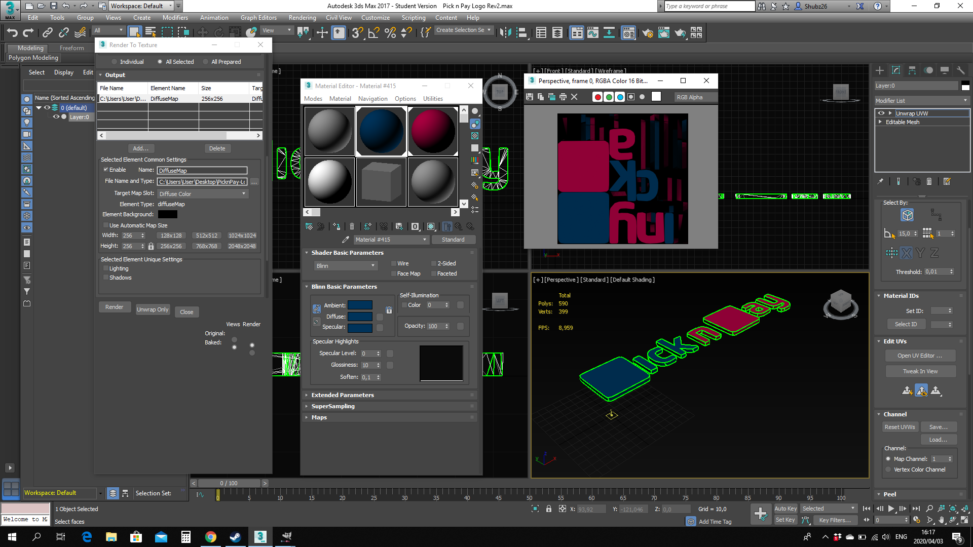The width and height of the screenshot is (973, 547).
Task: Click the Add... output element button
Action: pyautogui.click(x=140, y=148)
